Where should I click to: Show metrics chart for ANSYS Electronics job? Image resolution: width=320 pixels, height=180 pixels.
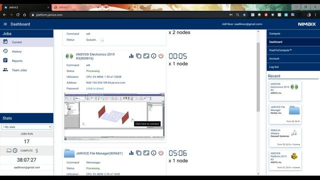point(131,56)
